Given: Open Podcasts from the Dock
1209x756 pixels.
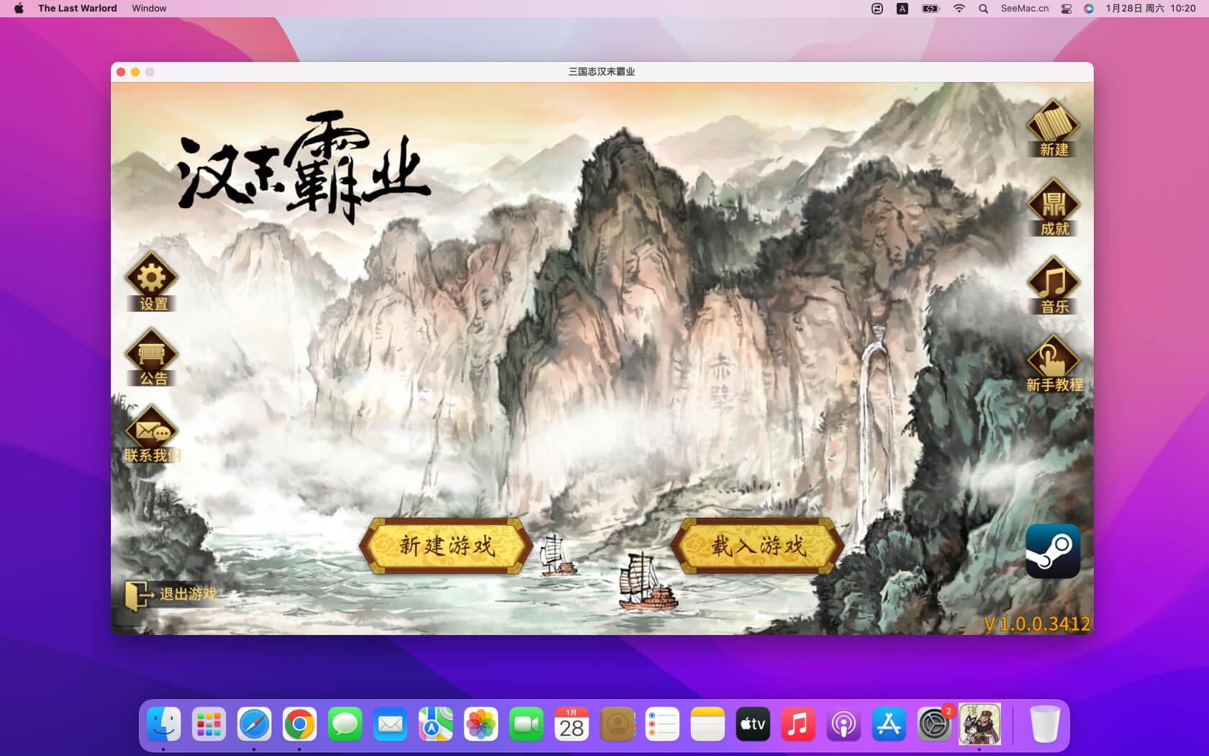Looking at the screenshot, I should [x=843, y=724].
